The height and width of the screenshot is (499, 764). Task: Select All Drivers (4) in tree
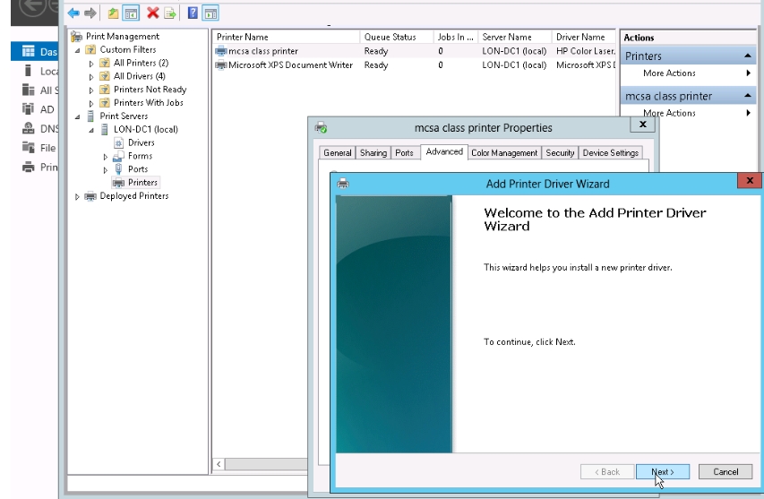point(140,76)
